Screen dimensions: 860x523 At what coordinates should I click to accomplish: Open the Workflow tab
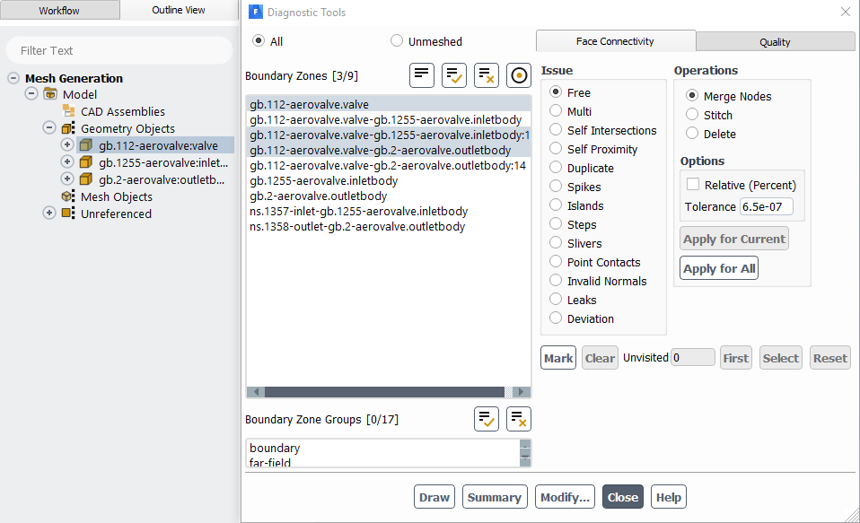(59, 10)
